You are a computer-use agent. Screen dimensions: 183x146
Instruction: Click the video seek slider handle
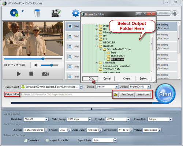click(43, 59)
